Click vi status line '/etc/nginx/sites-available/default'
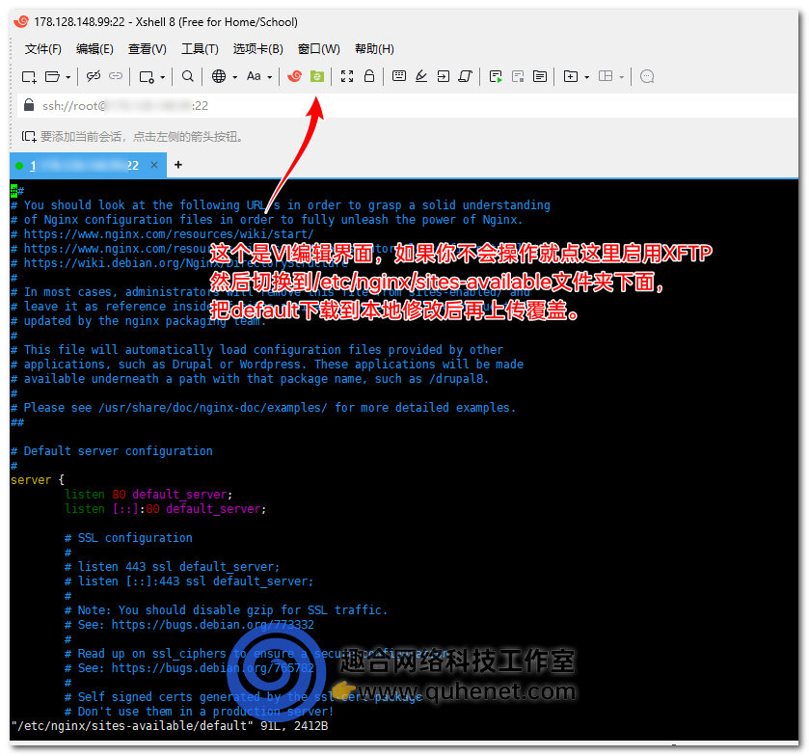Screen dimensions: 809x756 pyautogui.click(x=170, y=726)
